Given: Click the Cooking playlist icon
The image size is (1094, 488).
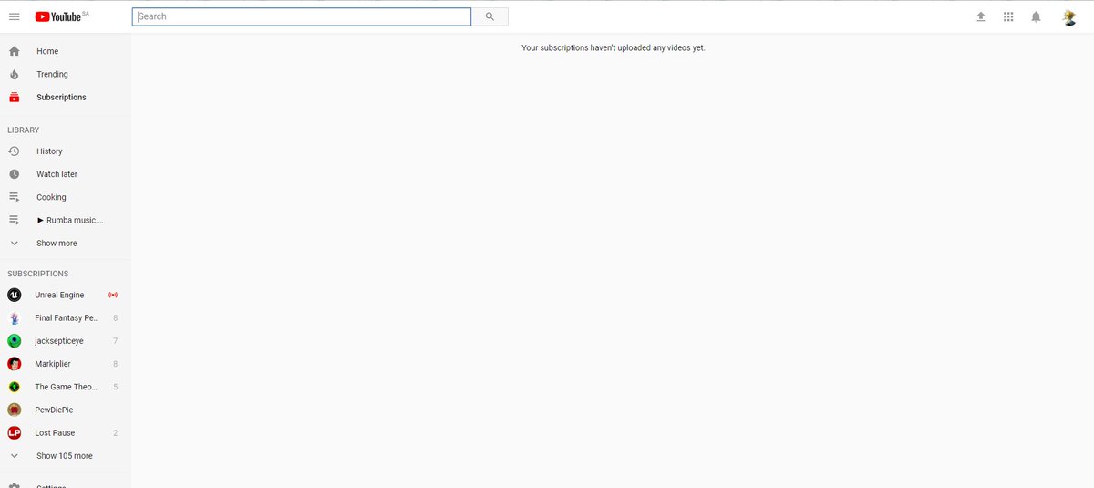Looking at the screenshot, I should click(15, 197).
